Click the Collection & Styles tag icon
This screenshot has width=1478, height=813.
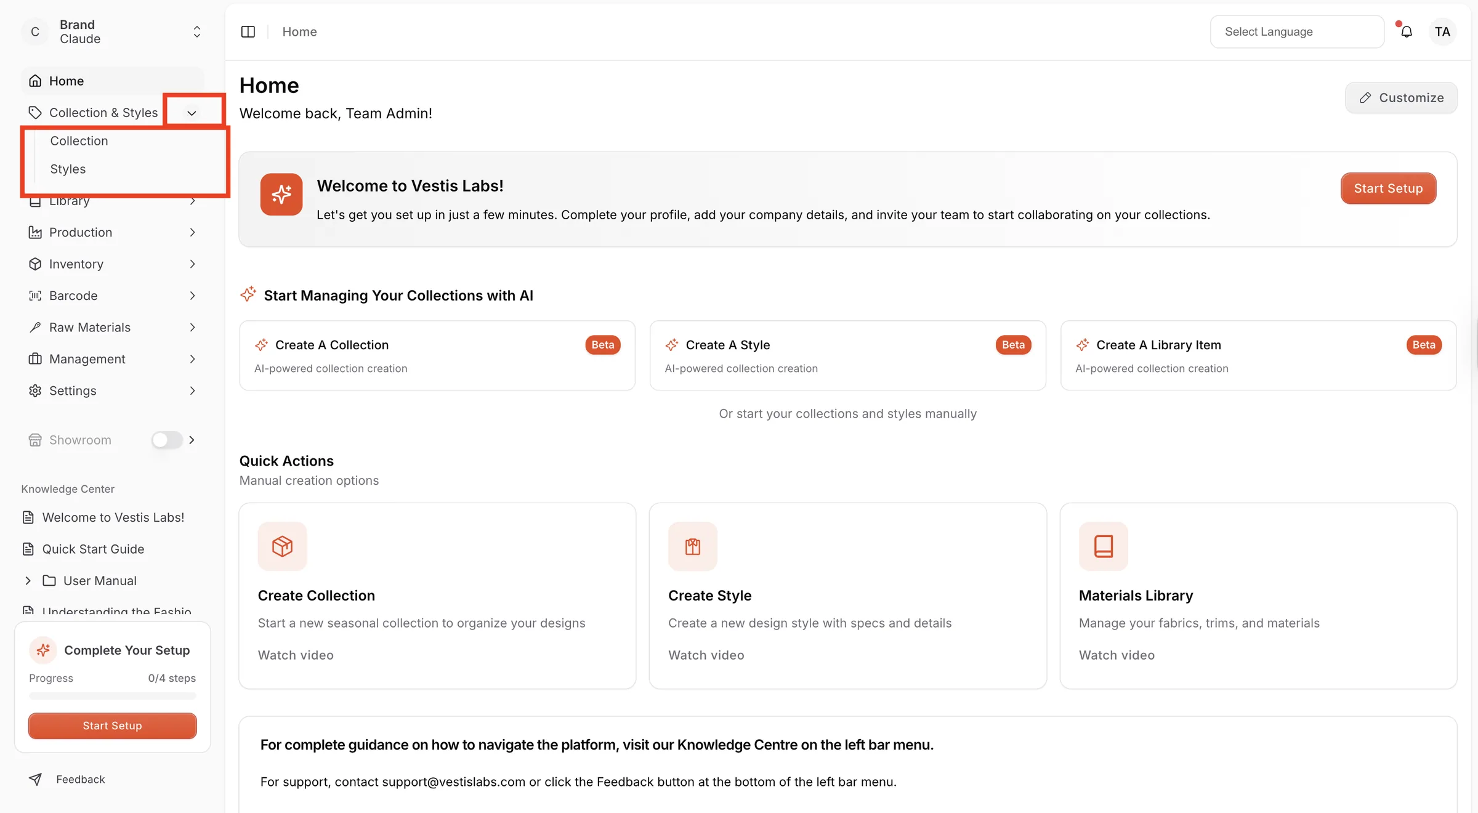pyautogui.click(x=35, y=113)
